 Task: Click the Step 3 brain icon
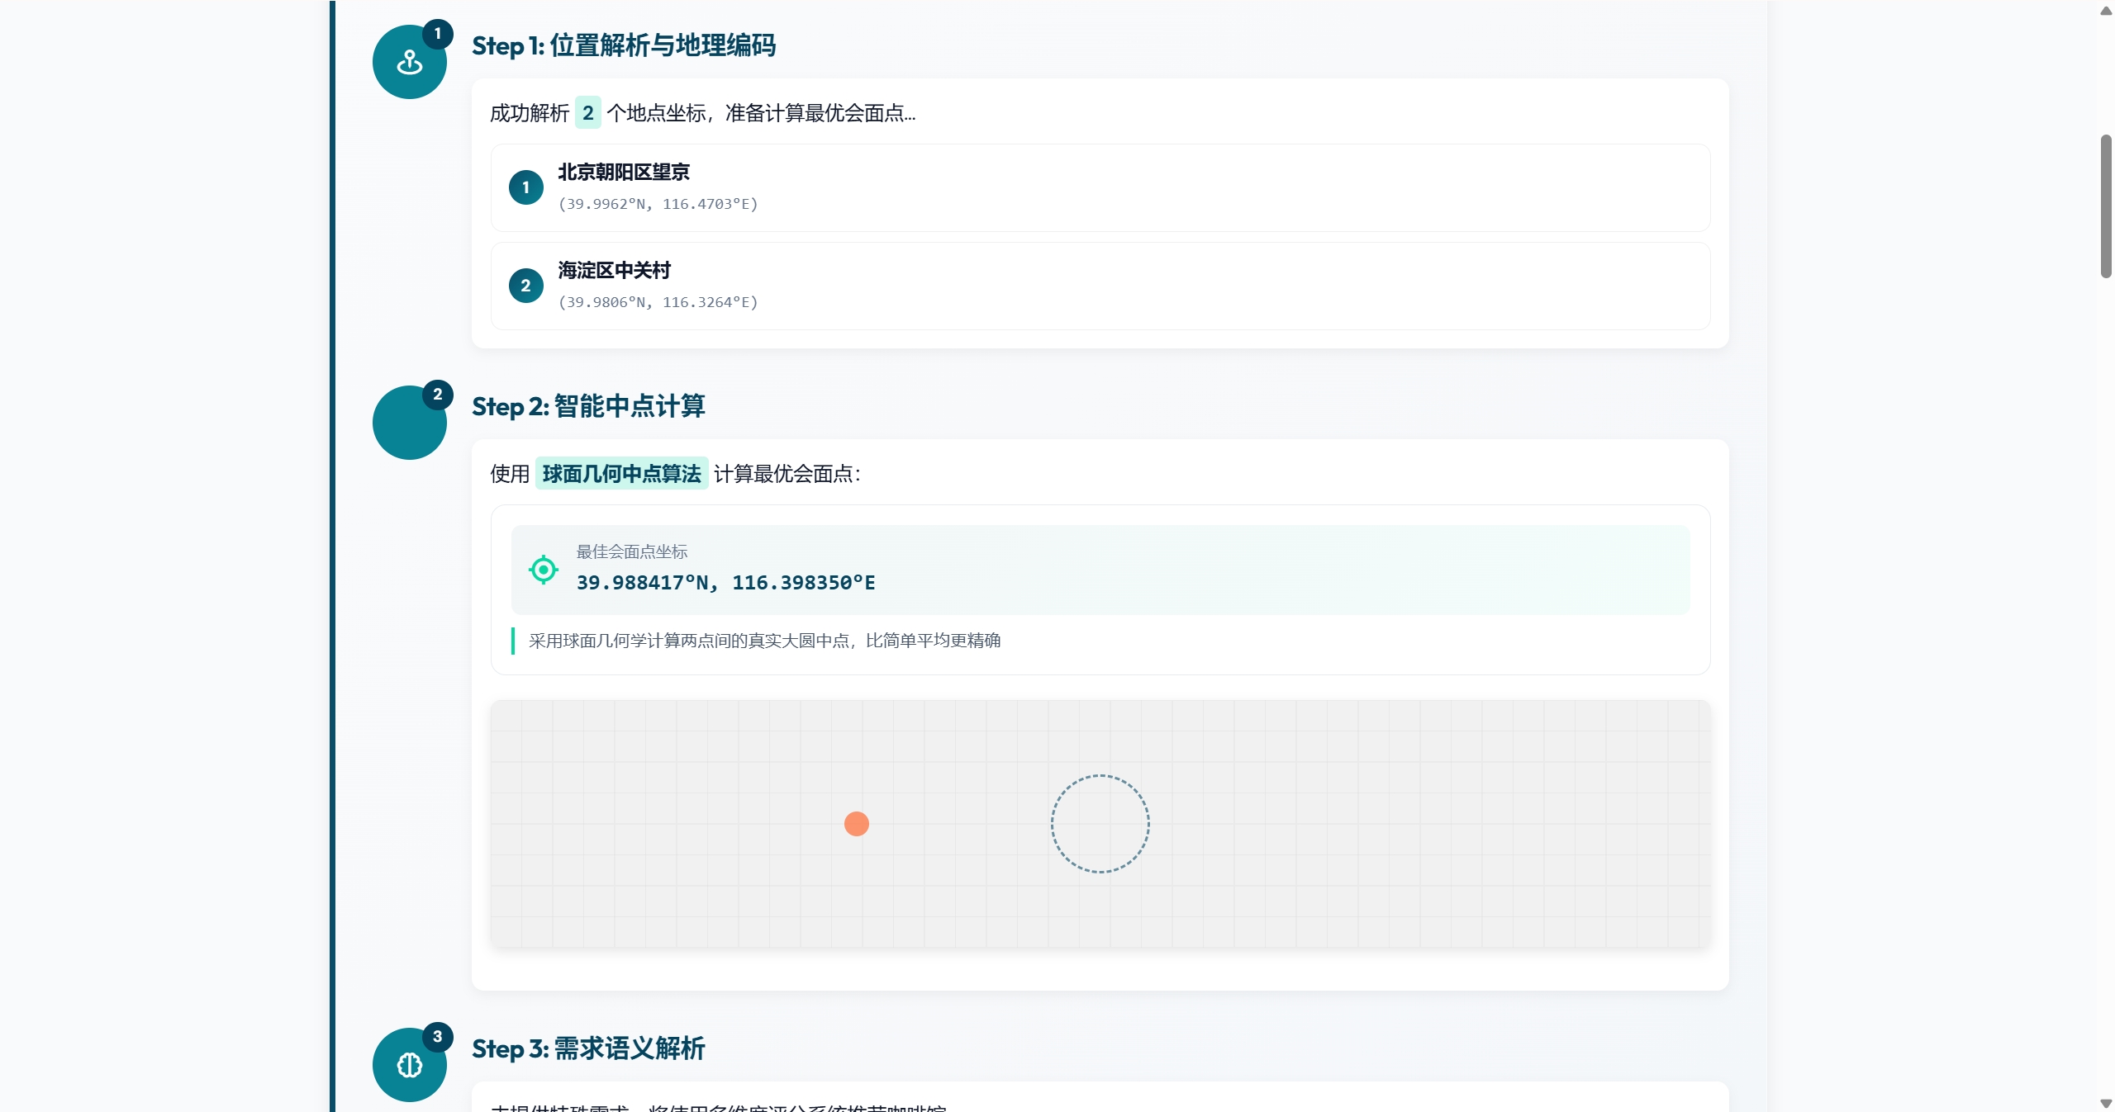click(409, 1065)
